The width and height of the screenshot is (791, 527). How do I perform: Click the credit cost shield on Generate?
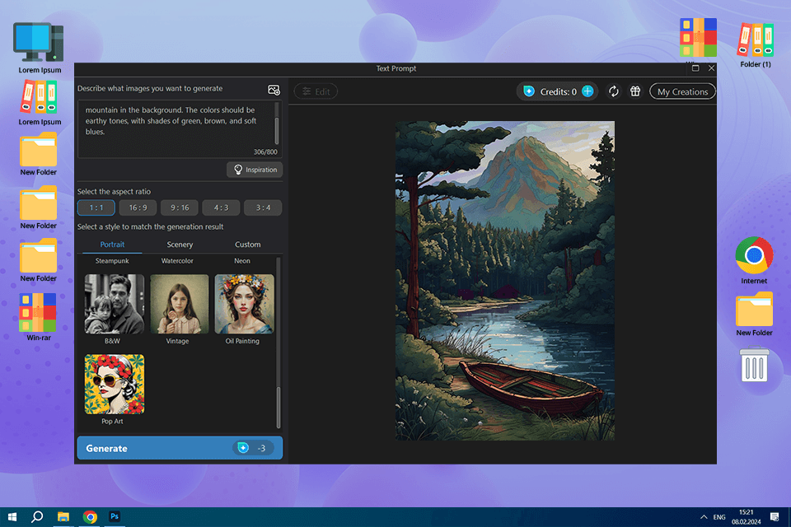click(x=243, y=448)
